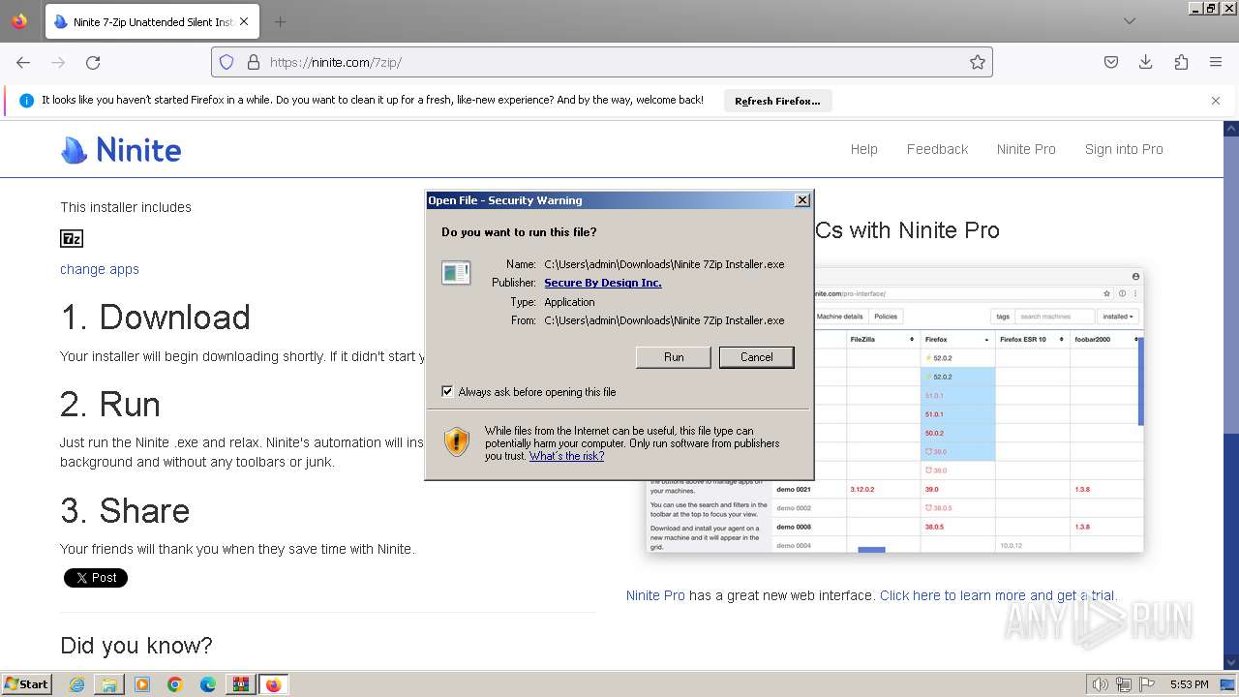The width and height of the screenshot is (1239, 697).
Task: Open the Firefox hamburger menu
Action: 1216,62
